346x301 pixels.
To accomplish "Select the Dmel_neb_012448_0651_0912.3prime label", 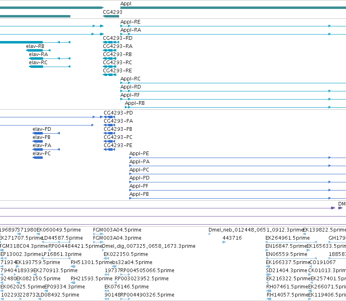I will [256, 230].
